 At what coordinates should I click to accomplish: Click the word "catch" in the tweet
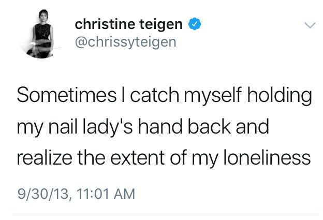(154, 95)
